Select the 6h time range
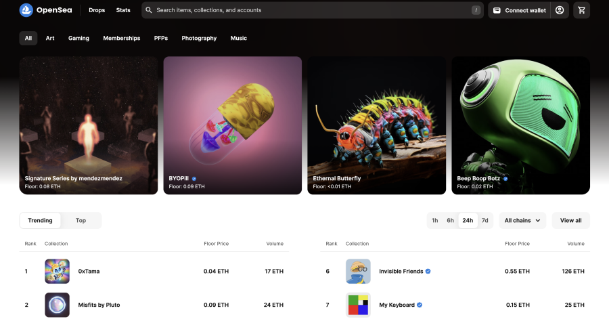Image resolution: width=609 pixels, height=319 pixels. 450,220
